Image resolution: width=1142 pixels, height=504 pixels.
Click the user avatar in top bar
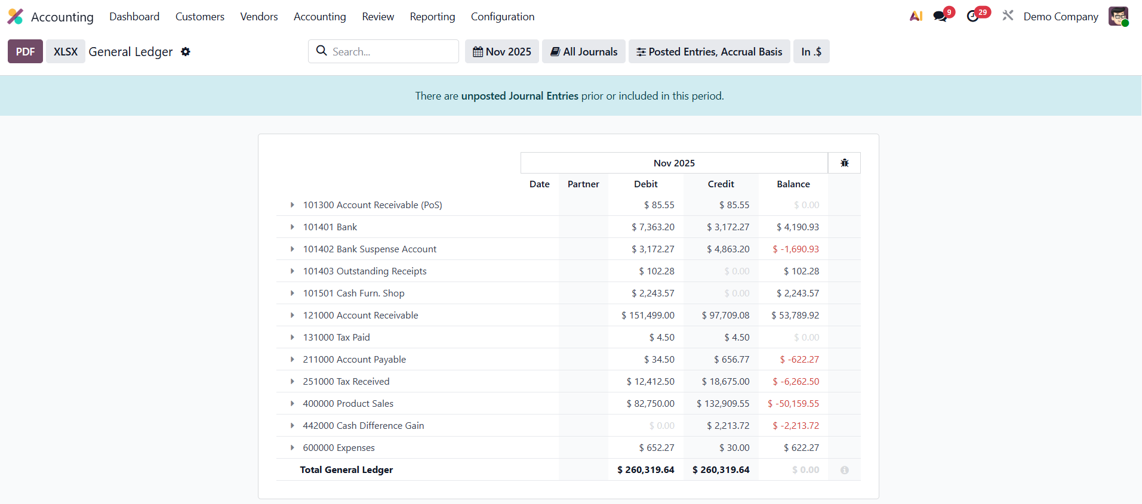pyautogui.click(x=1118, y=16)
